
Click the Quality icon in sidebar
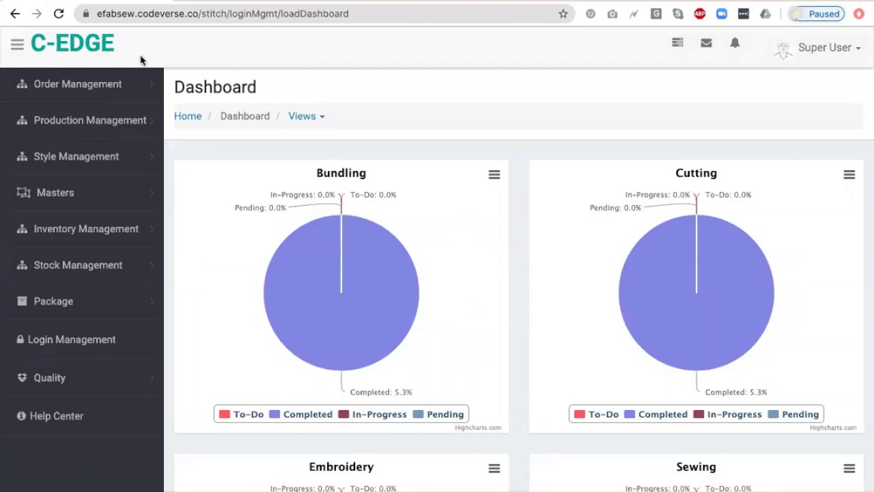click(22, 378)
